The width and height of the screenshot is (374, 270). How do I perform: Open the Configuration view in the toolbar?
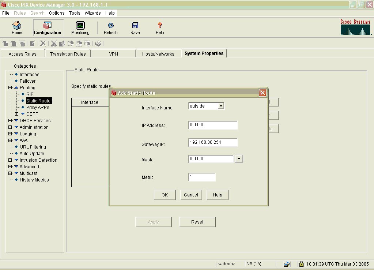pyautogui.click(x=48, y=28)
